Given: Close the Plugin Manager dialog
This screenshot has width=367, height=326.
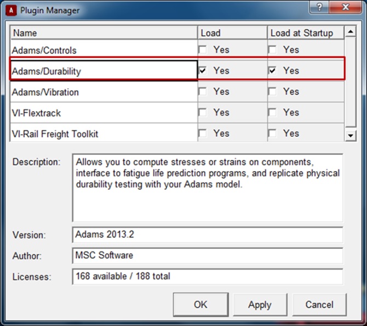Looking at the screenshot, I should (346, 8).
